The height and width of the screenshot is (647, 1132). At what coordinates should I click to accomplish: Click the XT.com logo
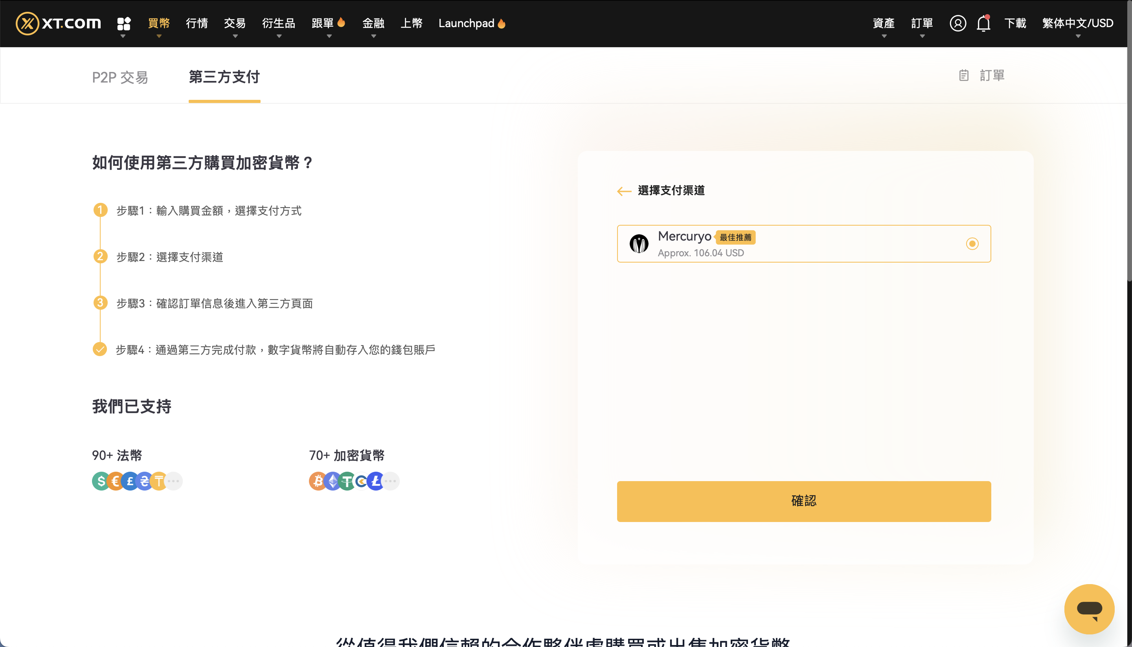[59, 23]
